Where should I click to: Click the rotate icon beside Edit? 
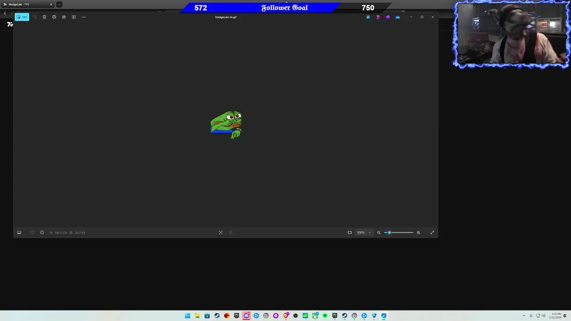pyautogui.click(x=34, y=17)
